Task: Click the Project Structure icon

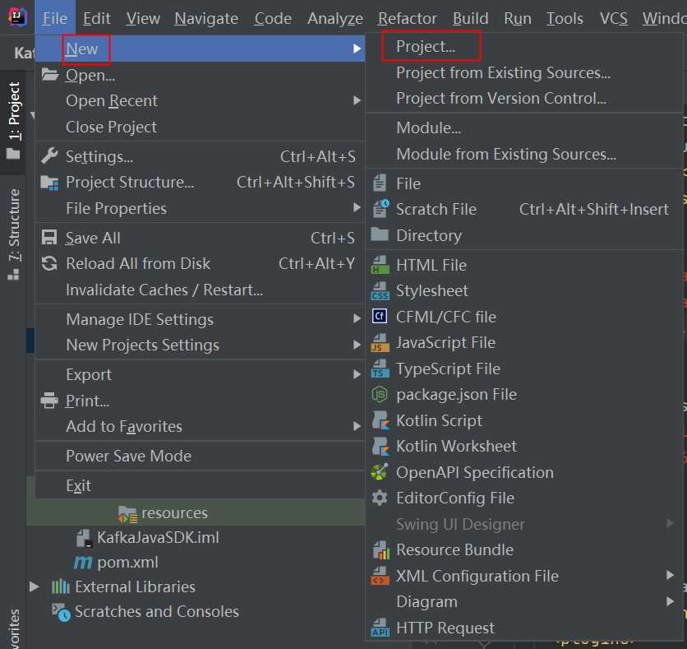Action: coord(49,182)
